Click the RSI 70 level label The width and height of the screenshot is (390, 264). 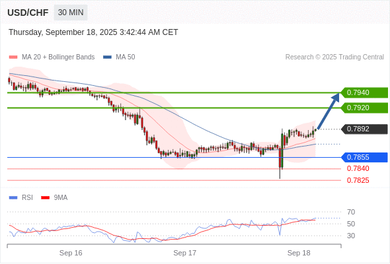(351, 212)
